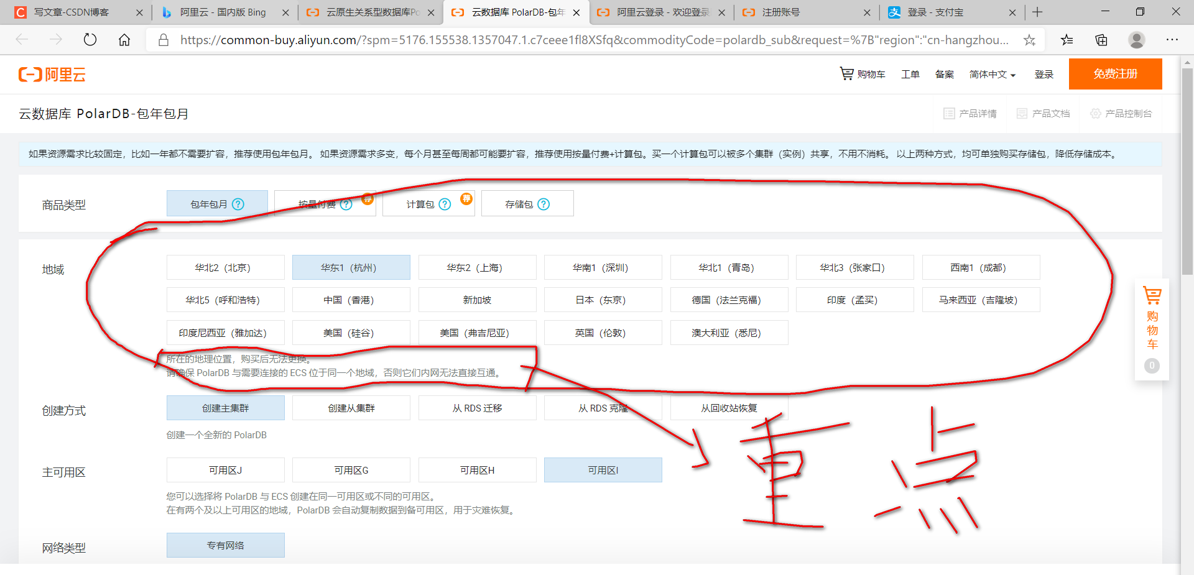
Task: Choose 创建主集群 creation method
Action: click(x=225, y=408)
